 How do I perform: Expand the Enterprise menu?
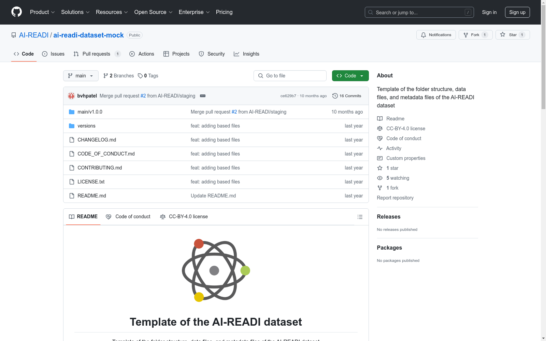coord(194,12)
